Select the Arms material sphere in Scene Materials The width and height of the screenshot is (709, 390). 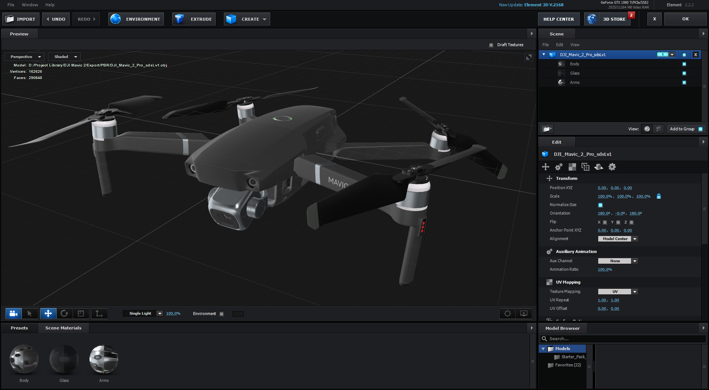pyautogui.click(x=104, y=359)
